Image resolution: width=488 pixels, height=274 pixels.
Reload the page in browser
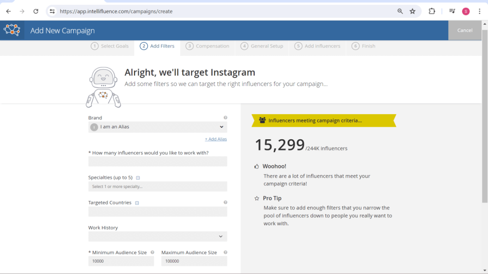pos(36,11)
